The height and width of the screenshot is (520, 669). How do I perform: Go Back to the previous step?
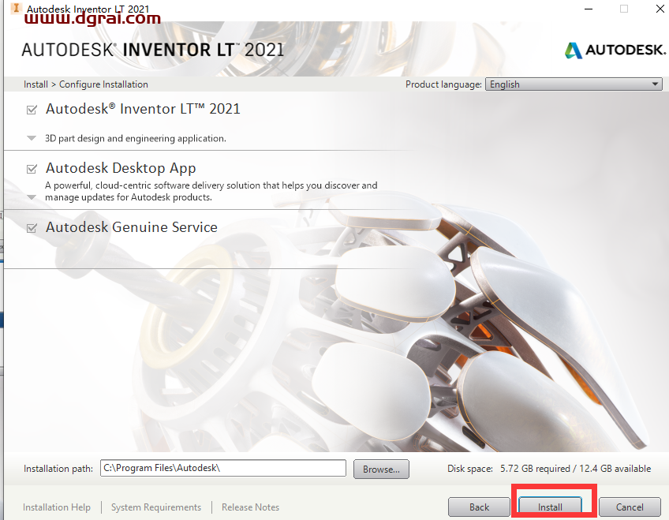tap(479, 507)
